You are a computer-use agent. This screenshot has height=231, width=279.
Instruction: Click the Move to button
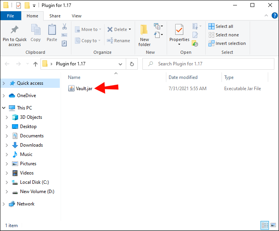[88, 29]
